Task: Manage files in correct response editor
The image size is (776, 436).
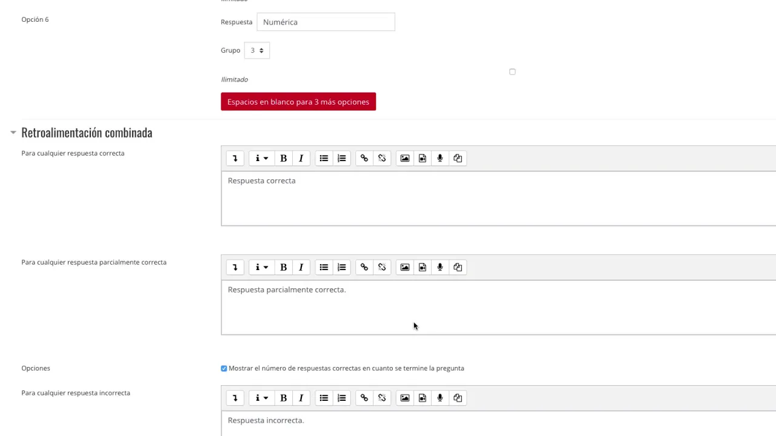Action: pos(458,158)
